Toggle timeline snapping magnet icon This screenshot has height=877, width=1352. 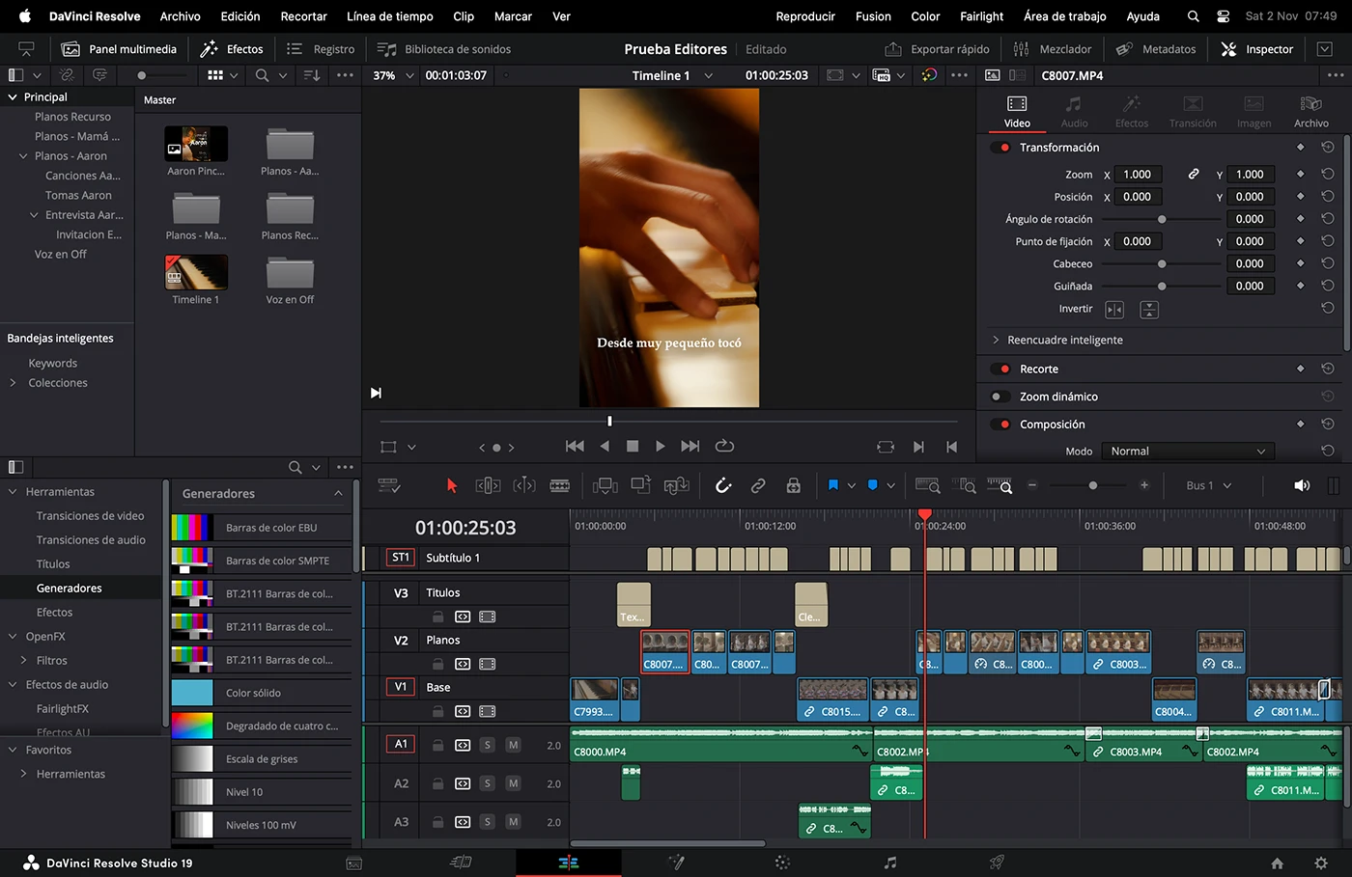click(722, 485)
